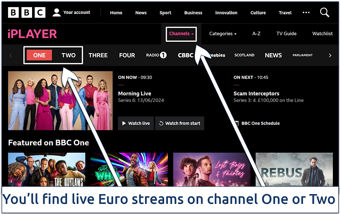This screenshot has width=340, height=214.
Task: Go to Innovation in top navigation
Action: pos(226,13)
